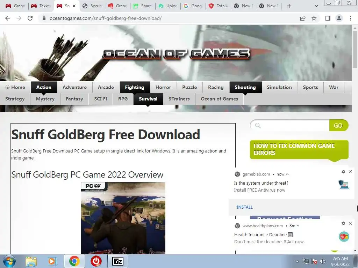The image size is (358, 268).
Task: Switch to the Secure tab
Action: click(x=92, y=6)
